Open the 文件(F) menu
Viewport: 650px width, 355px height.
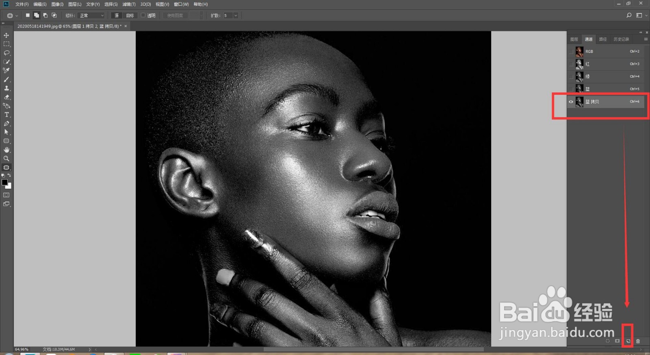coord(22,4)
